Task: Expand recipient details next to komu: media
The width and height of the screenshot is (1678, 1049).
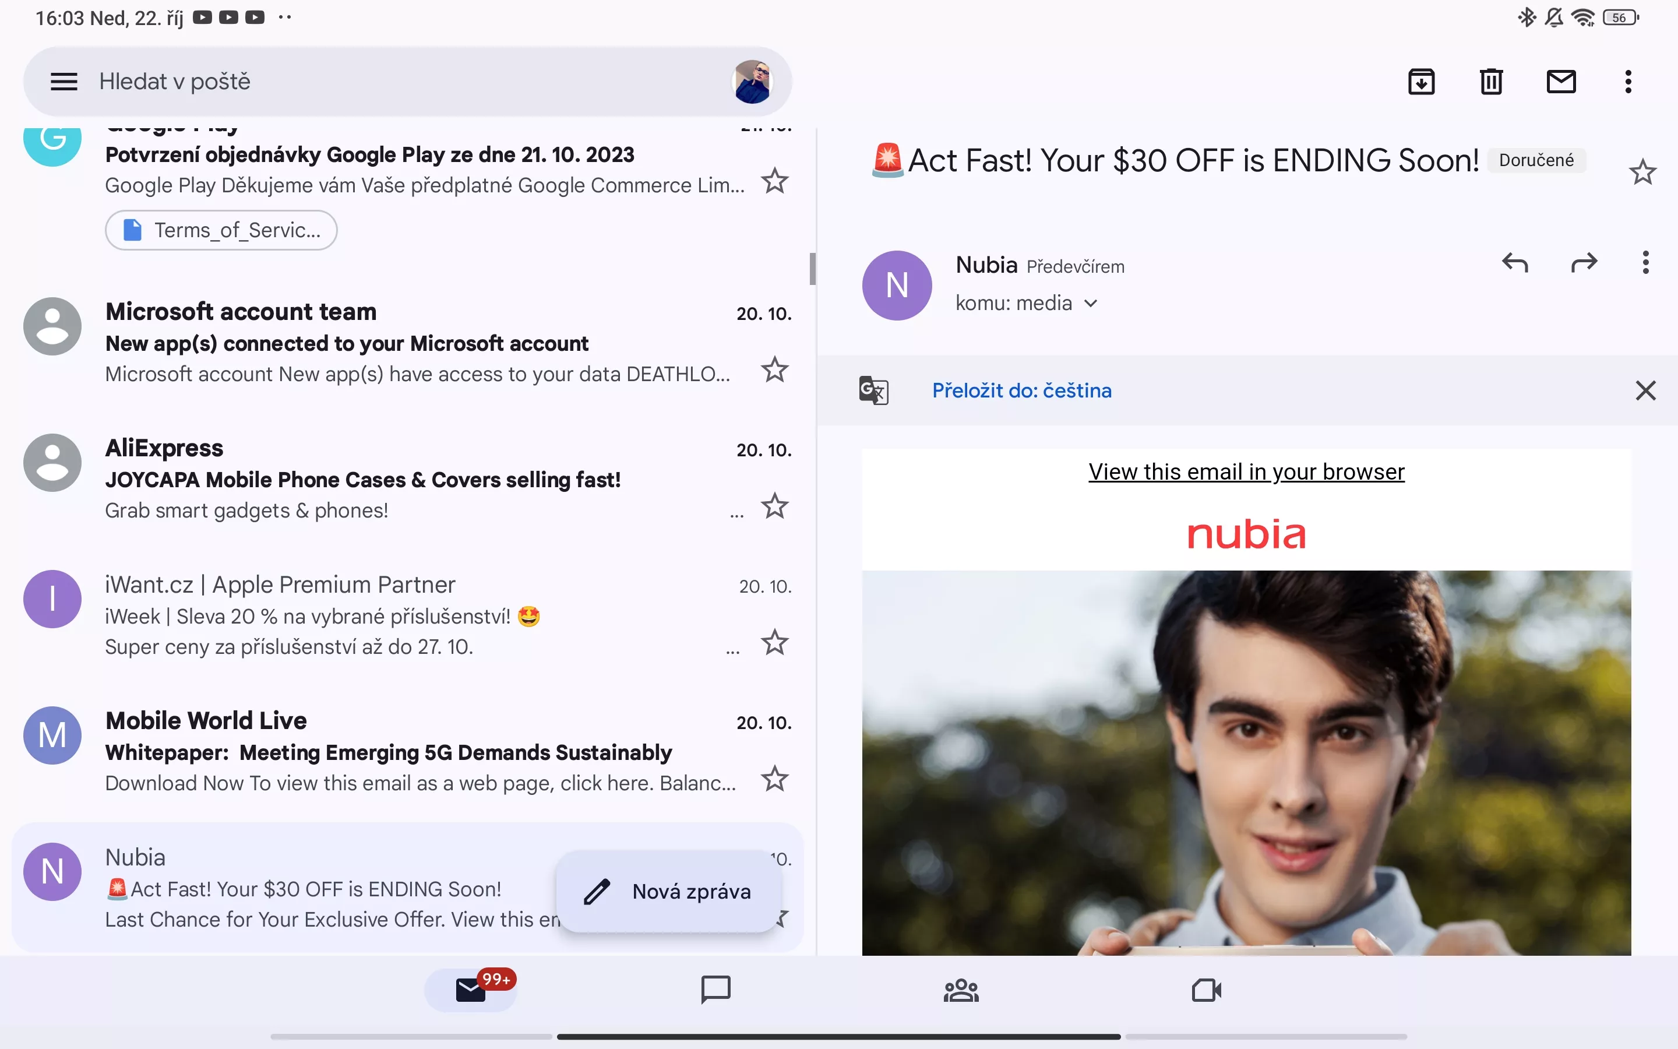Action: point(1091,303)
